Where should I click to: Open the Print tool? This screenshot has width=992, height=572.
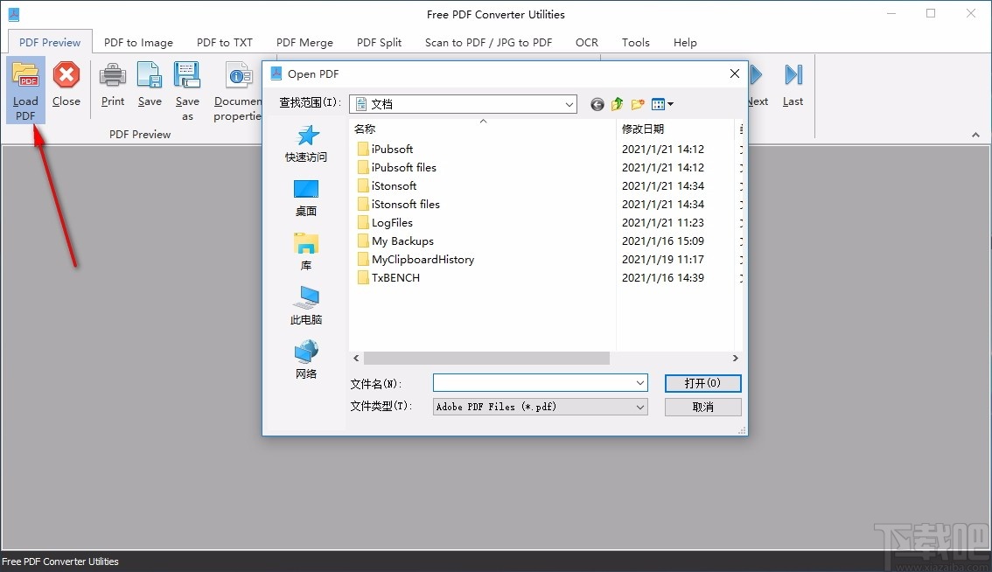pos(112,83)
